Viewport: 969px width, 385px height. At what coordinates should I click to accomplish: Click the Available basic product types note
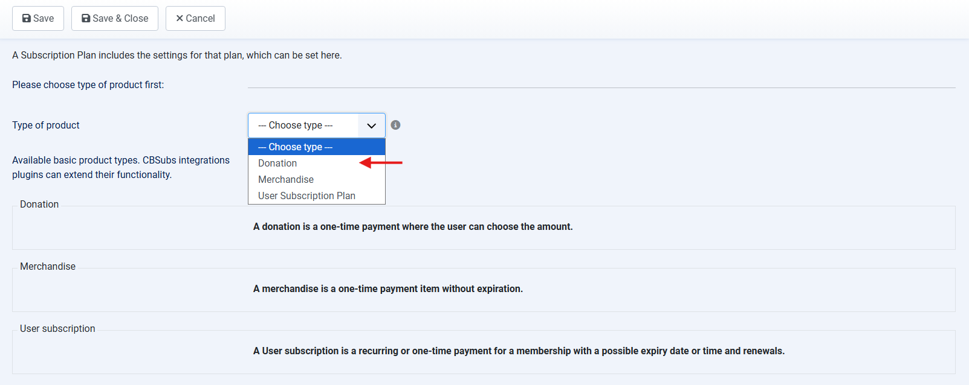pos(121,167)
